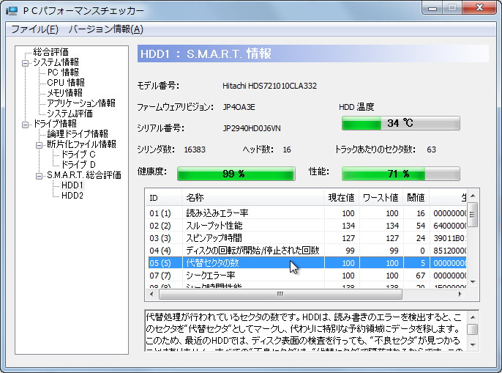Image resolution: width=502 pixels, height=373 pixels.
Task: Select row スピンアップ時間
Action: coord(307,238)
